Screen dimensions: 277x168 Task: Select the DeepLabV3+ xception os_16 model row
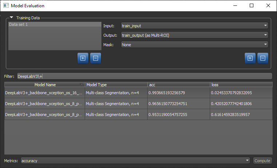[x=44, y=93]
